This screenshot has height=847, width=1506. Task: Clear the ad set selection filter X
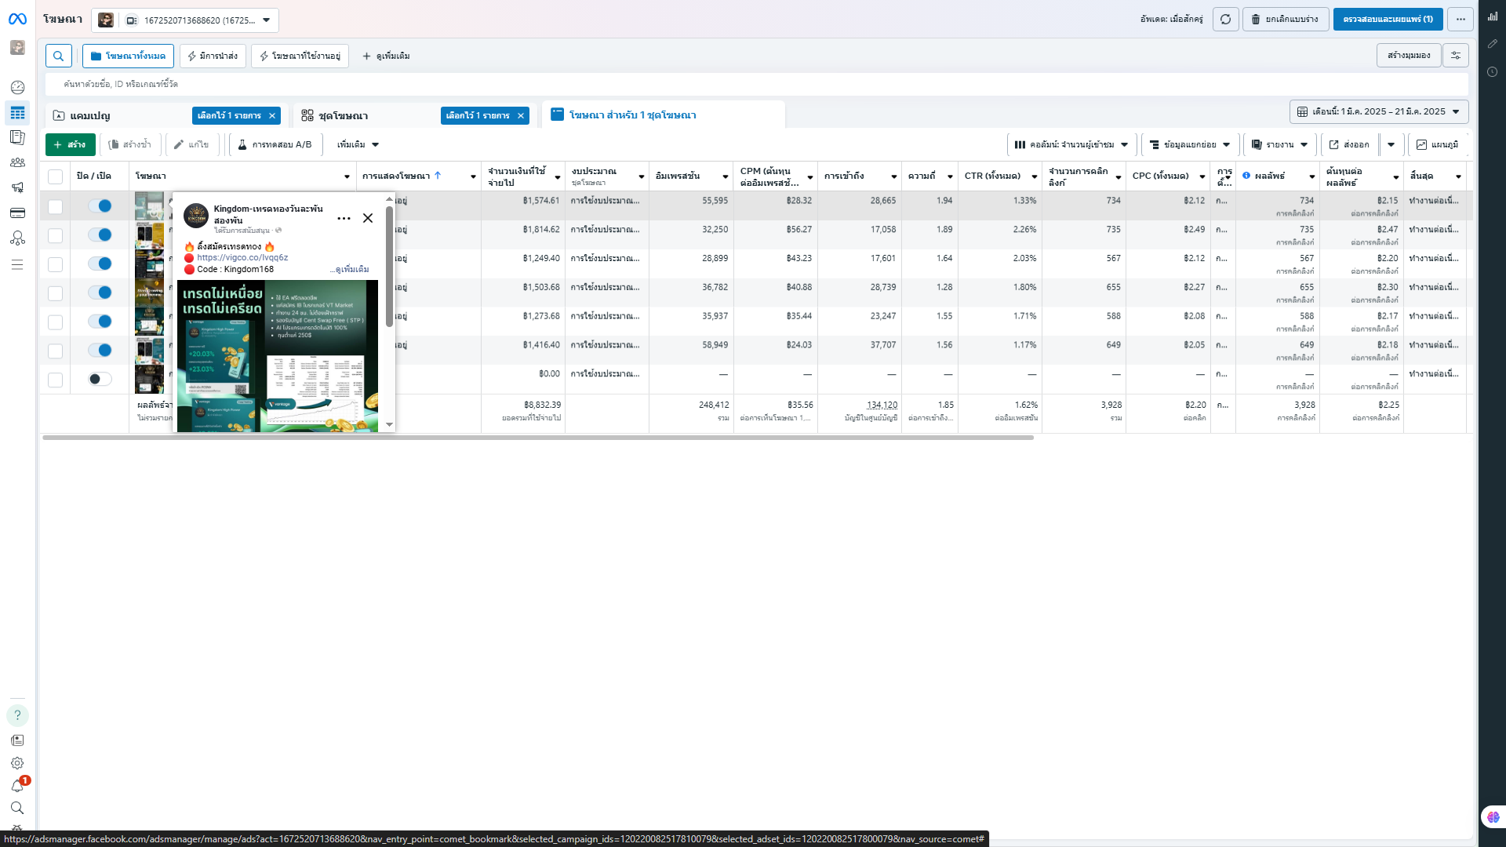(x=521, y=115)
